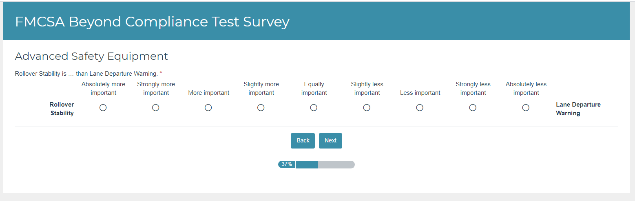Click the 'Advanced Safety Equipment' heading

click(x=91, y=56)
